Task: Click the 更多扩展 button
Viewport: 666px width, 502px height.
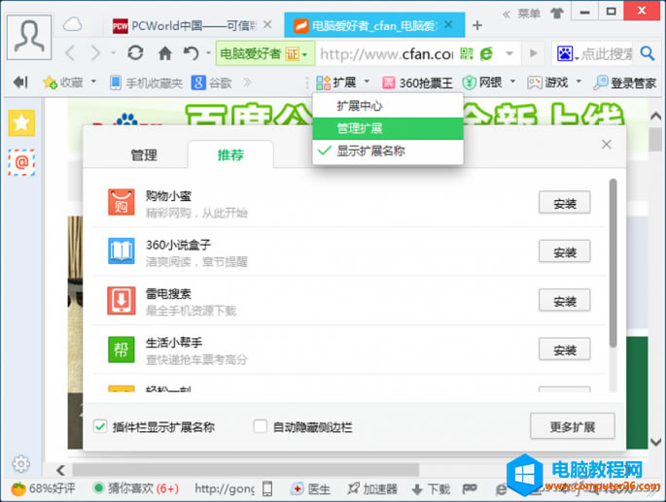Action: tap(573, 426)
